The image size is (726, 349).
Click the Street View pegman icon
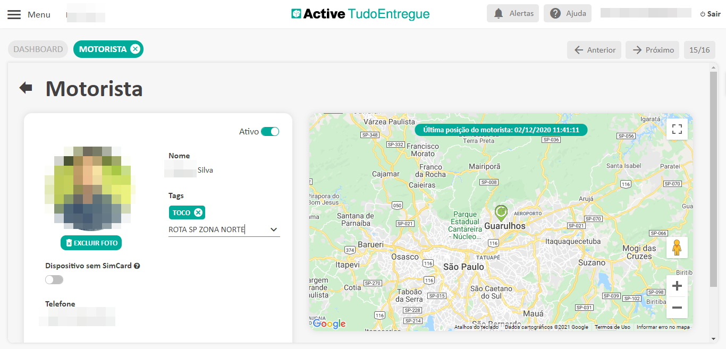(677, 248)
